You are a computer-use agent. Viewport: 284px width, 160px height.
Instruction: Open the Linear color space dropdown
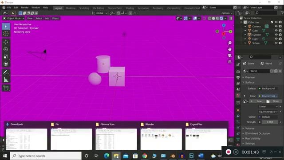tap(268, 107)
